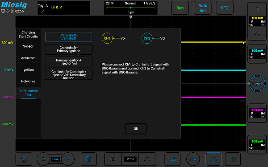The height and width of the screenshot is (167, 268).
Task: Select the automotive car icon
Action: [214, 159]
